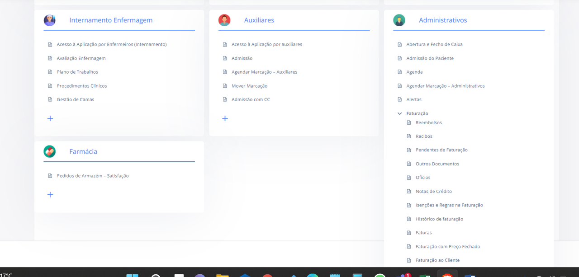Click document icon next to Gestão de Camas
This screenshot has height=277, width=579.
50,99
